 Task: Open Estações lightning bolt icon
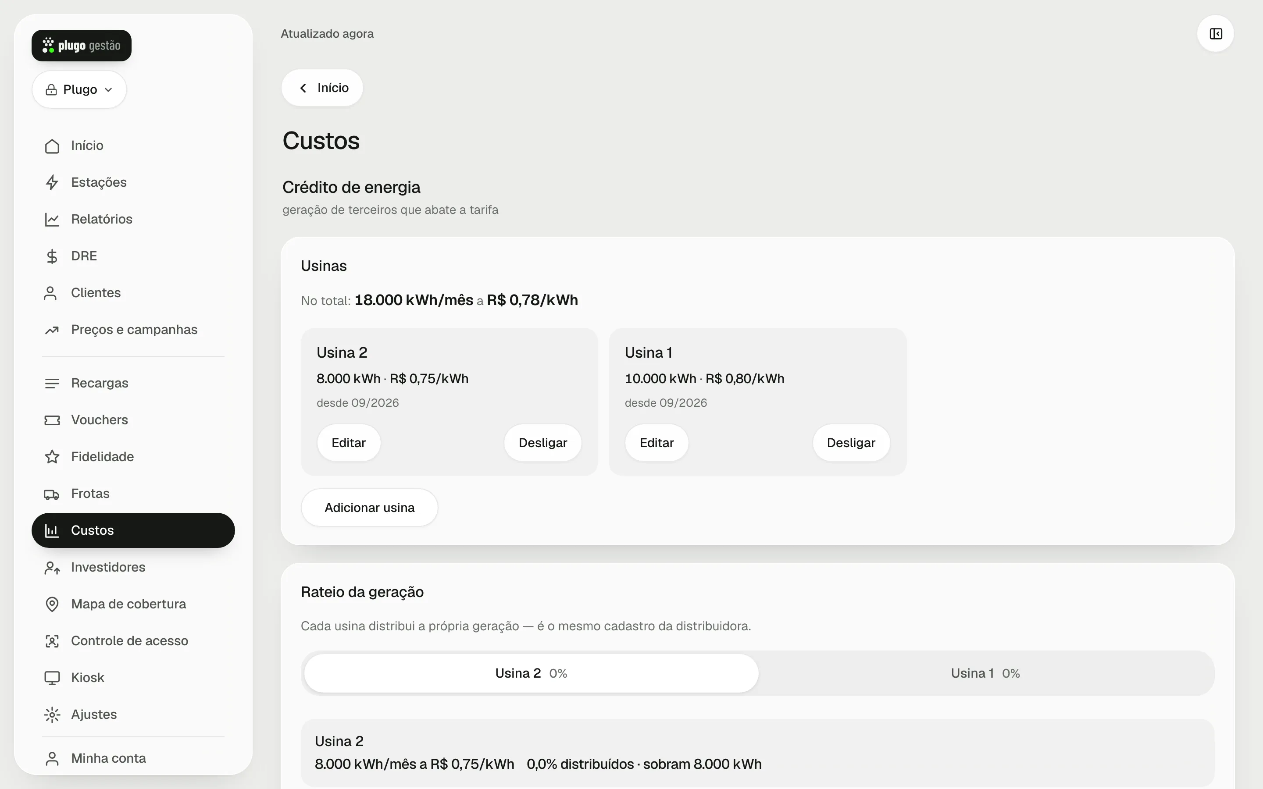coord(52,183)
